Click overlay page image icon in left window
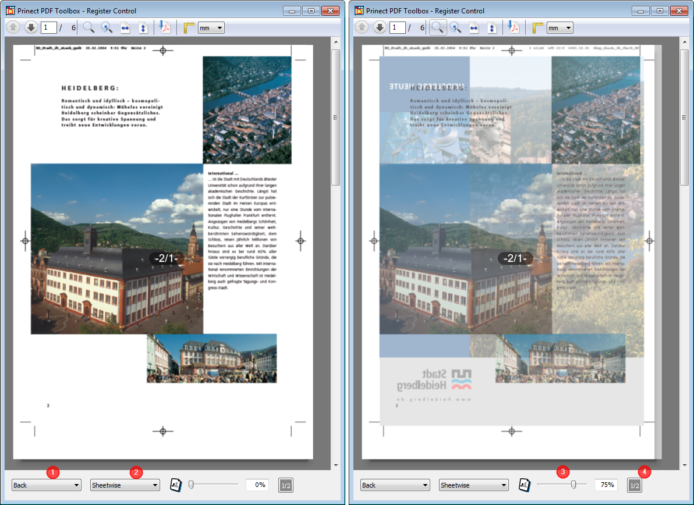 pyautogui.click(x=175, y=485)
